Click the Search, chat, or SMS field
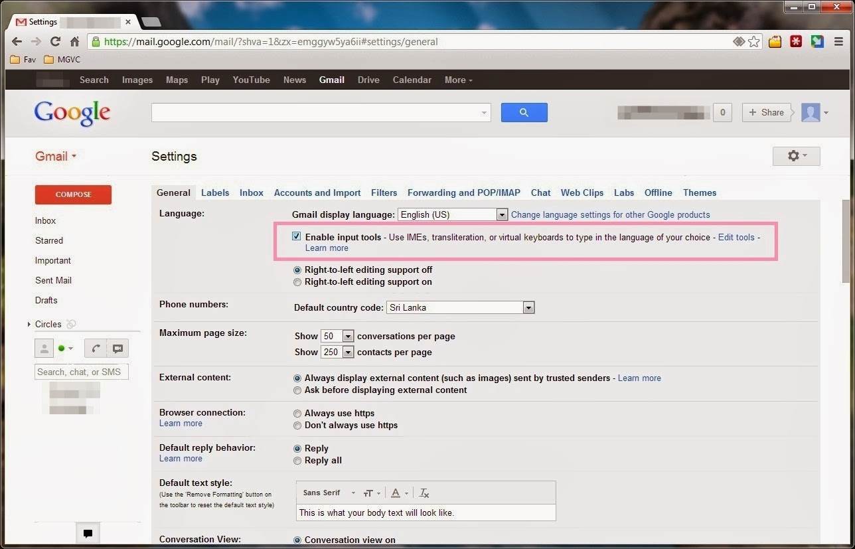This screenshot has height=549, width=855. point(81,371)
